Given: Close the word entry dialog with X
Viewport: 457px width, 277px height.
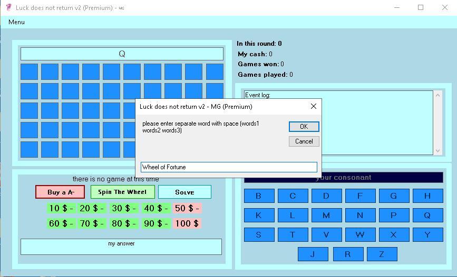Looking at the screenshot, I should pos(314,106).
